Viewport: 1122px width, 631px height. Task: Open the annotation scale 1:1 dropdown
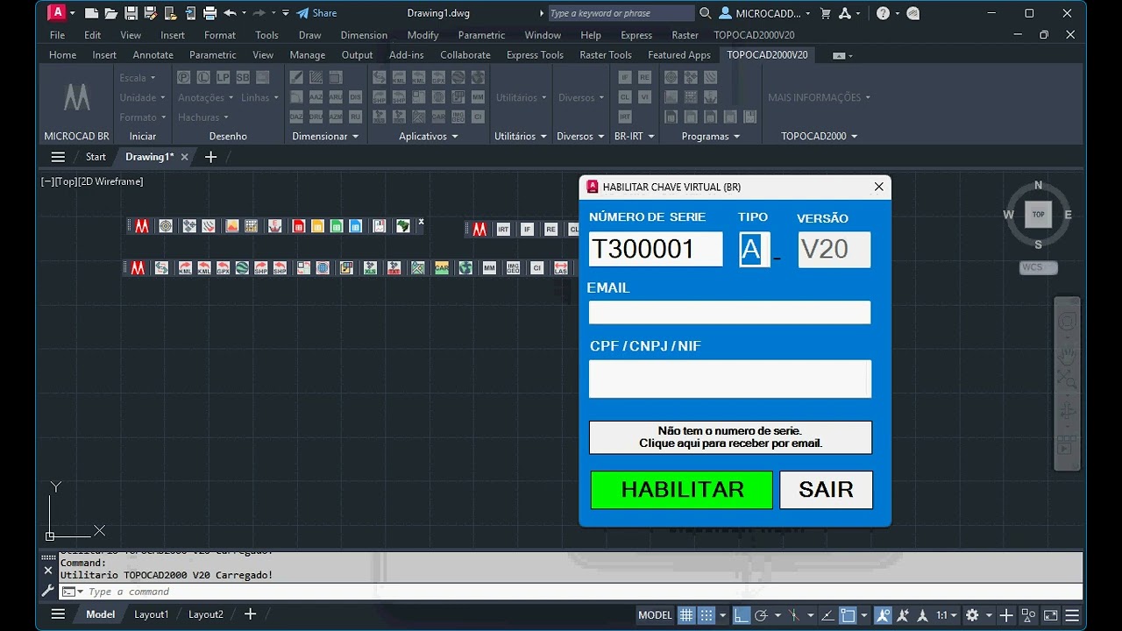945,615
